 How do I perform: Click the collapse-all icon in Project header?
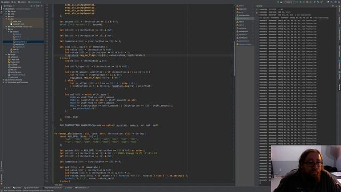(35, 6)
